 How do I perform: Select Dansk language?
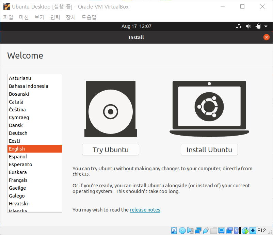click(35, 125)
